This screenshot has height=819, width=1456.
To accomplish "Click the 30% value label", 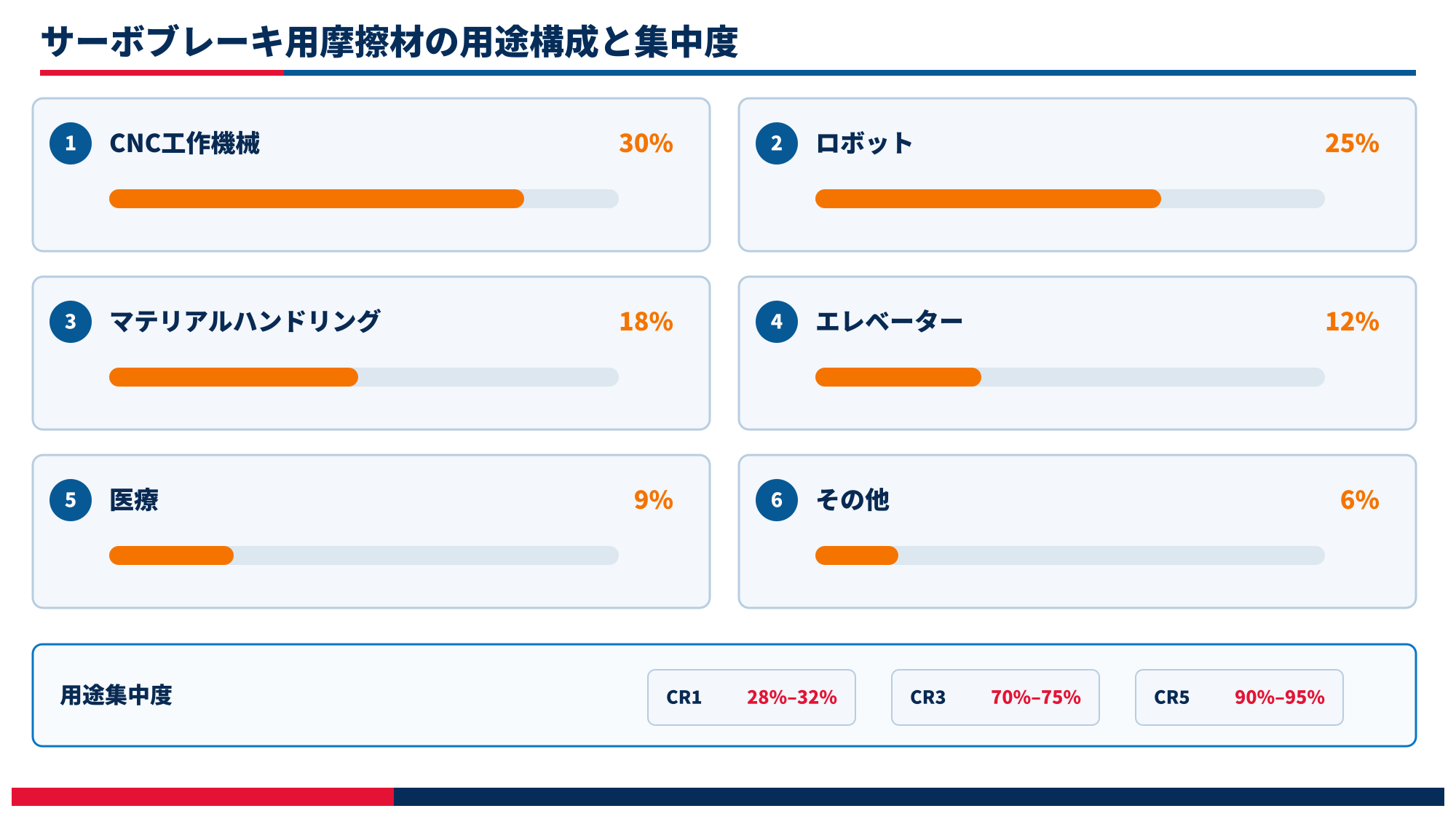I will point(646,143).
